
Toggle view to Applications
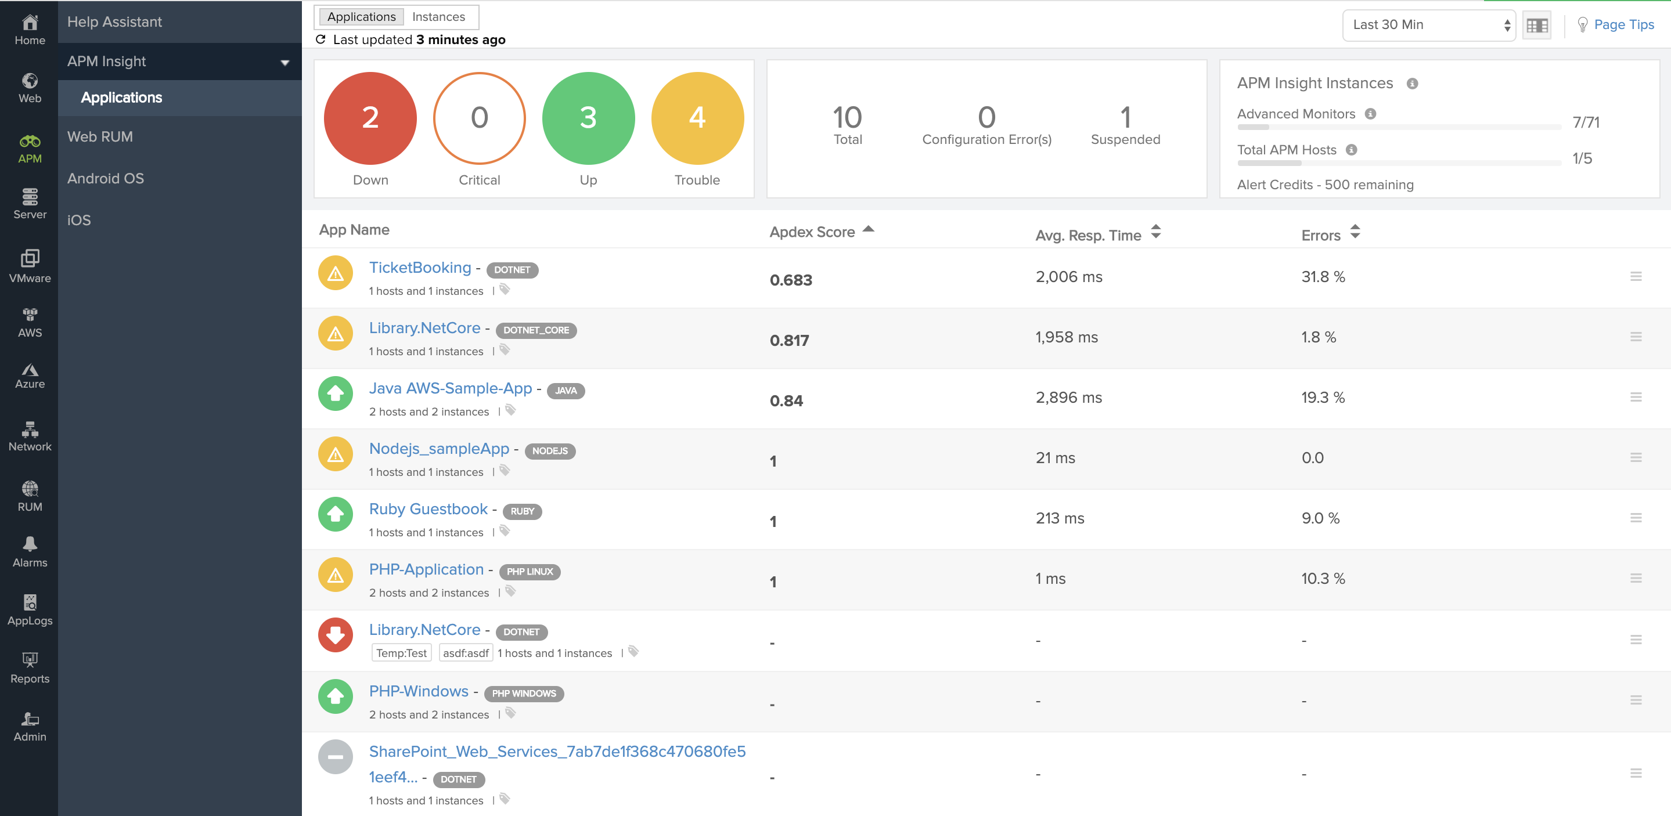(x=361, y=17)
